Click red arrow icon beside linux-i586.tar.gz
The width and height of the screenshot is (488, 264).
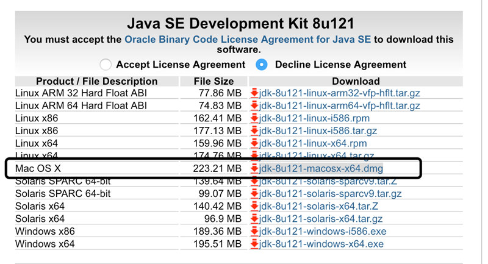pos(254,130)
